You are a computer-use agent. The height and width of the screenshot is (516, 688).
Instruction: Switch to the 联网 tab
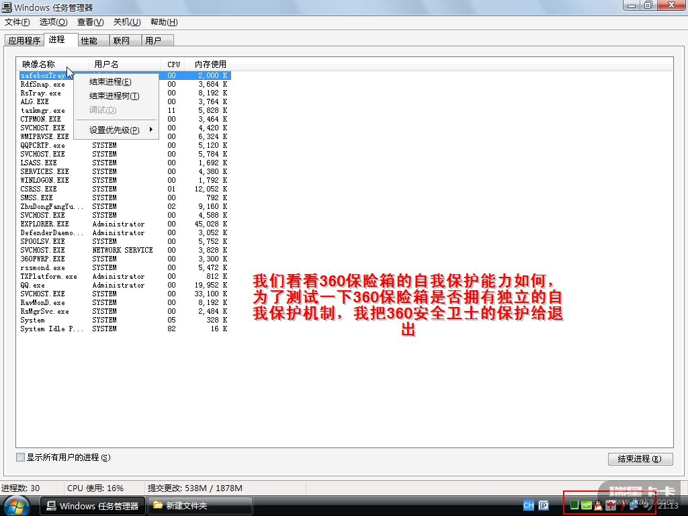125,40
